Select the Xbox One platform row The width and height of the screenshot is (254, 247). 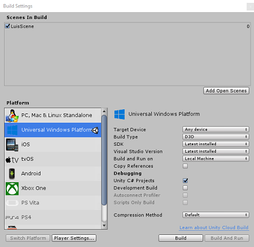53,189
